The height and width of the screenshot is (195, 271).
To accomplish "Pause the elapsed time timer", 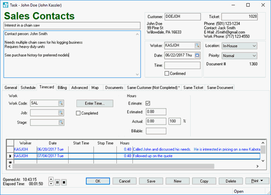I will (57, 182).
